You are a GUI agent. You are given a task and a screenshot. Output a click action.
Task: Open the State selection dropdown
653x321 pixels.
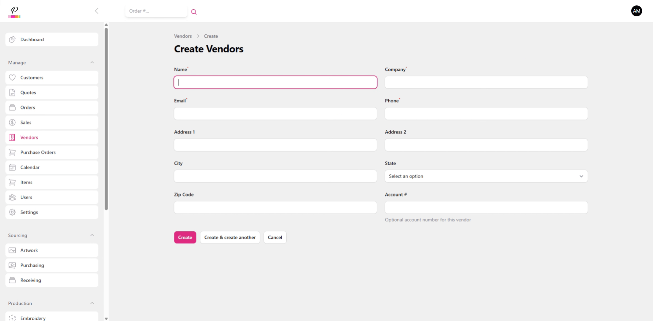[x=486, y=176]
